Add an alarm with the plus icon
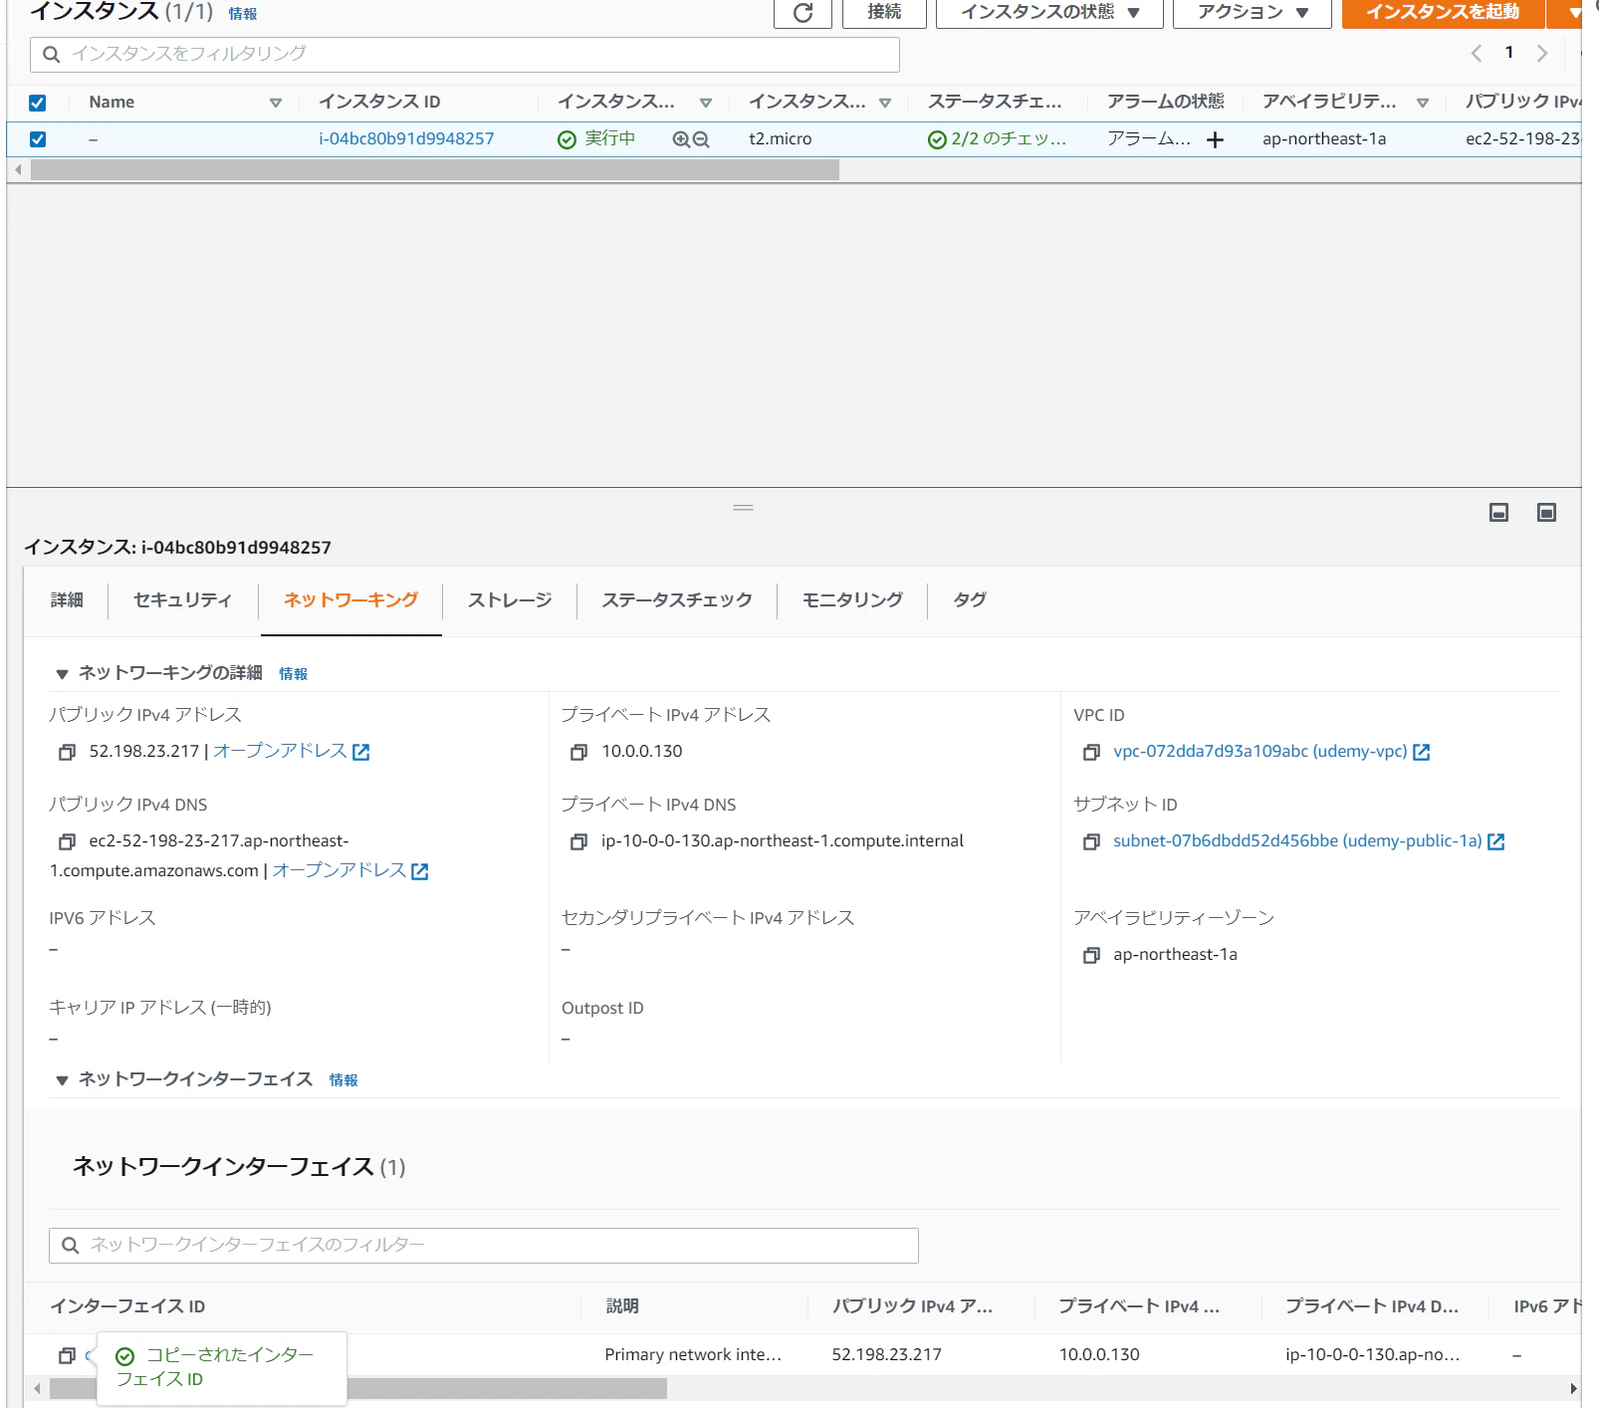Screen dimensions: 1599x1408 coord(1215,139)
